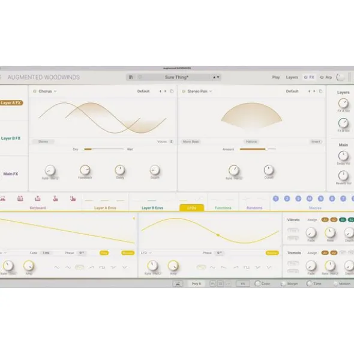This screenshot has width=354, height=354.
Task: Click the Sure Thing preset name
Action: tap(176, 77)
